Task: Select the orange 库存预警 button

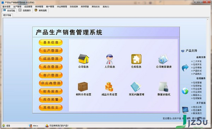Action: [51, 99]
